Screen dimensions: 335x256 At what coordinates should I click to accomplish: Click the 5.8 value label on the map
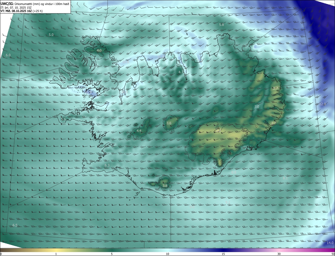click(x=221, y=25)
